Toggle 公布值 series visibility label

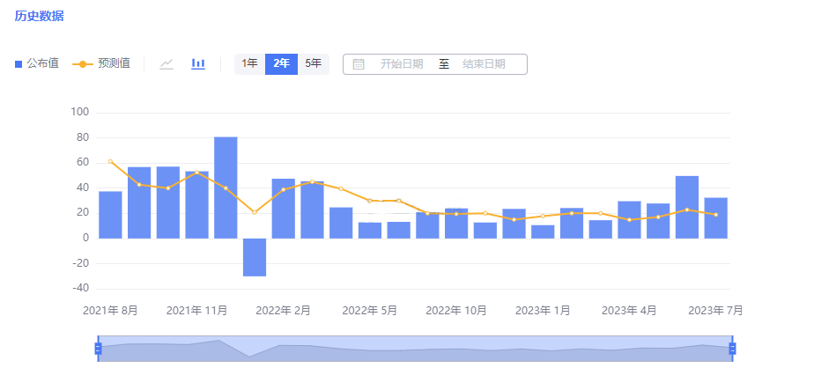pyautogui.click(x=42, y=63)
